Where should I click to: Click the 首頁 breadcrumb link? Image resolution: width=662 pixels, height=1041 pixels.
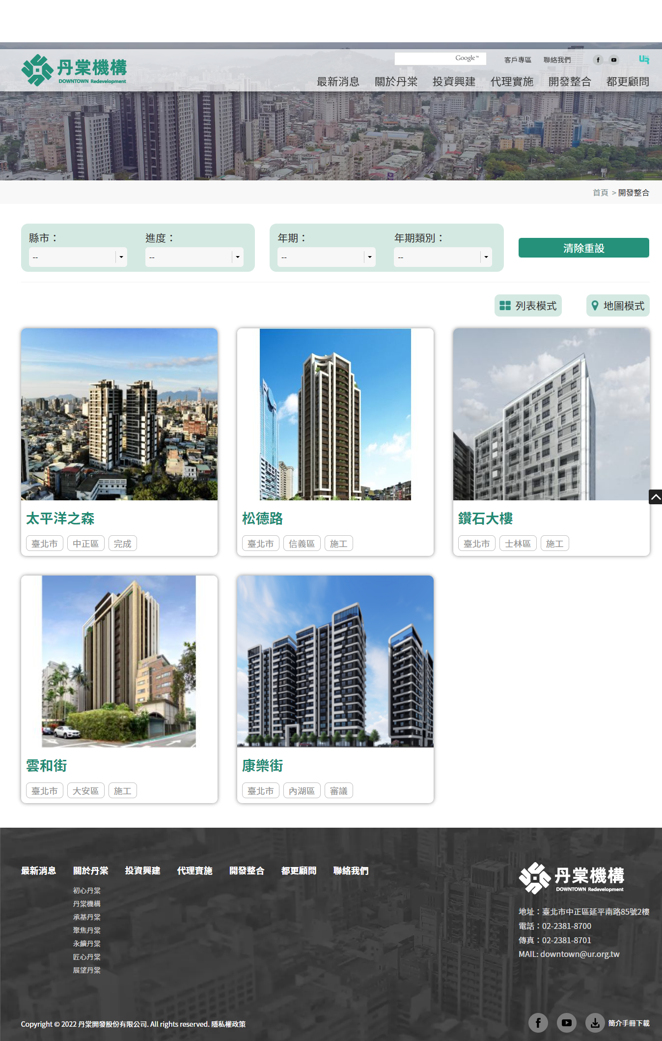[600, 193]
